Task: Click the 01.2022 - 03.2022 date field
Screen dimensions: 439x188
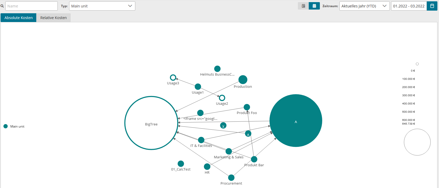Action: (x=409, y=6)
